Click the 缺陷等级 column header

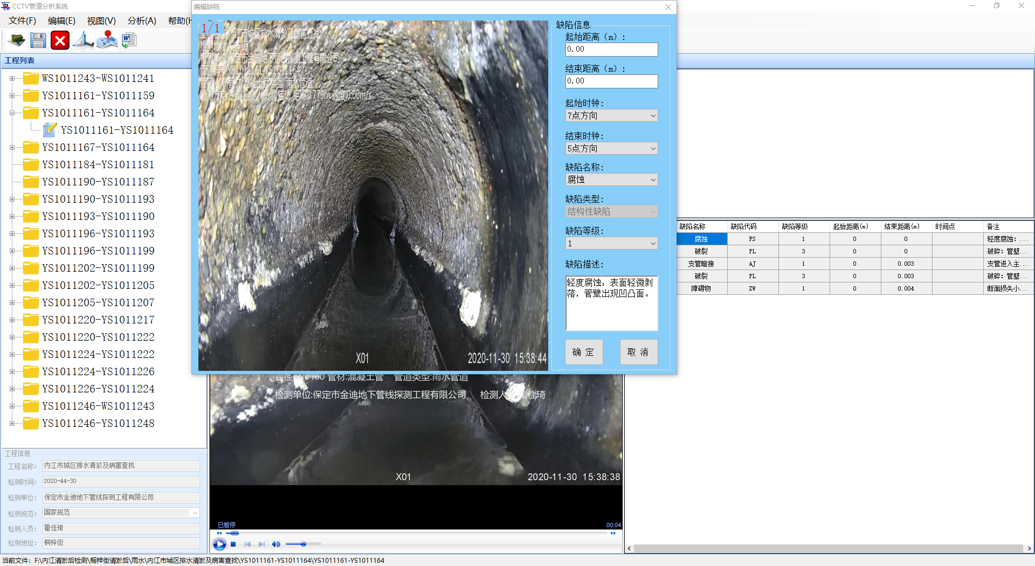(x=804, y=226)
